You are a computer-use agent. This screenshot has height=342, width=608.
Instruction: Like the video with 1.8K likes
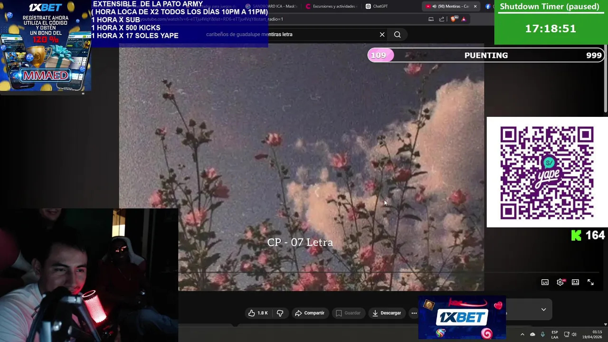coord(258,313)
